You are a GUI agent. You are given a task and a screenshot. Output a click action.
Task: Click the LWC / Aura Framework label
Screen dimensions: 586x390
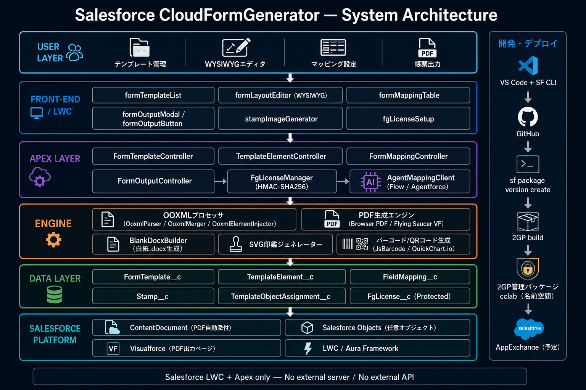coord(361,348)
